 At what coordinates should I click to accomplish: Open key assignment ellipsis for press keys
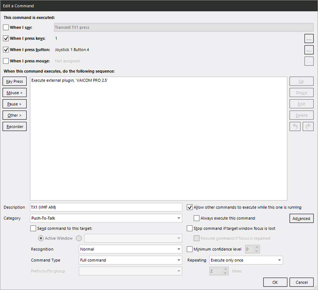point(309,39)
